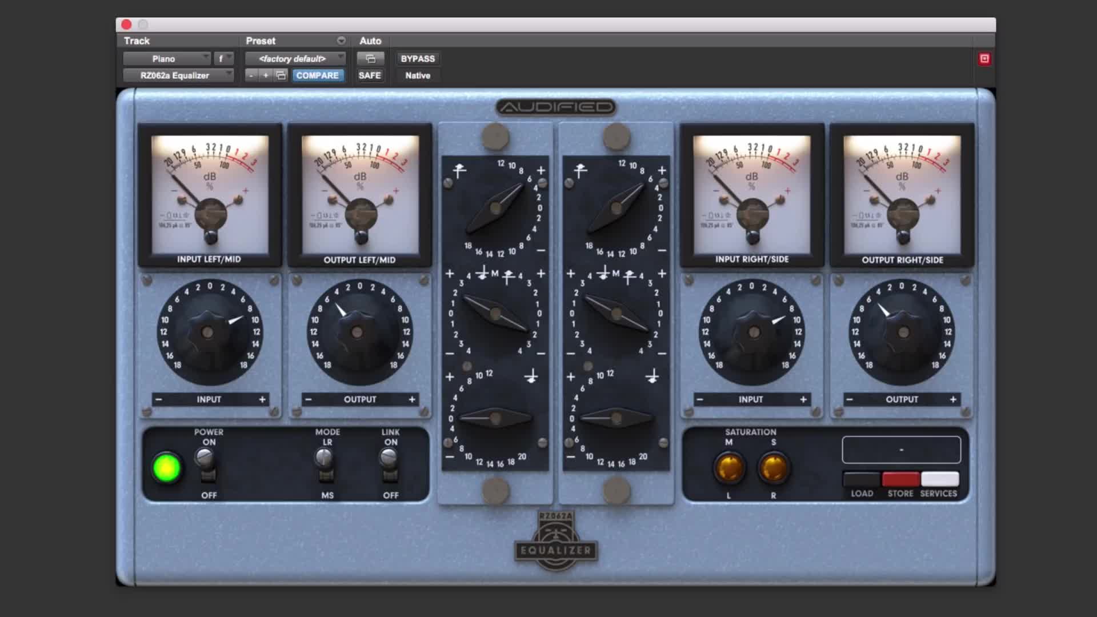Viewport: 1097px width, 617px height.
Task: Click the white SERVICES button
Action: click(939, 479)
